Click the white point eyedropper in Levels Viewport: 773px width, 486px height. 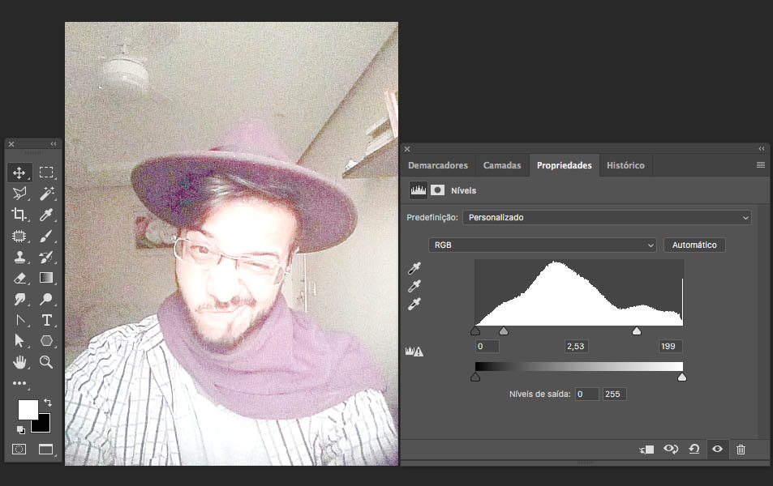415,304
